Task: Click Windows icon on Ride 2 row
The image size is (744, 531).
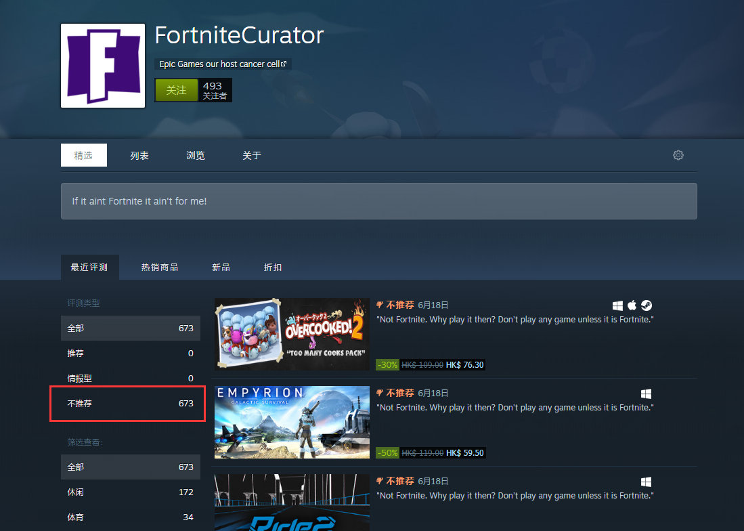Action: pos(646,482)
